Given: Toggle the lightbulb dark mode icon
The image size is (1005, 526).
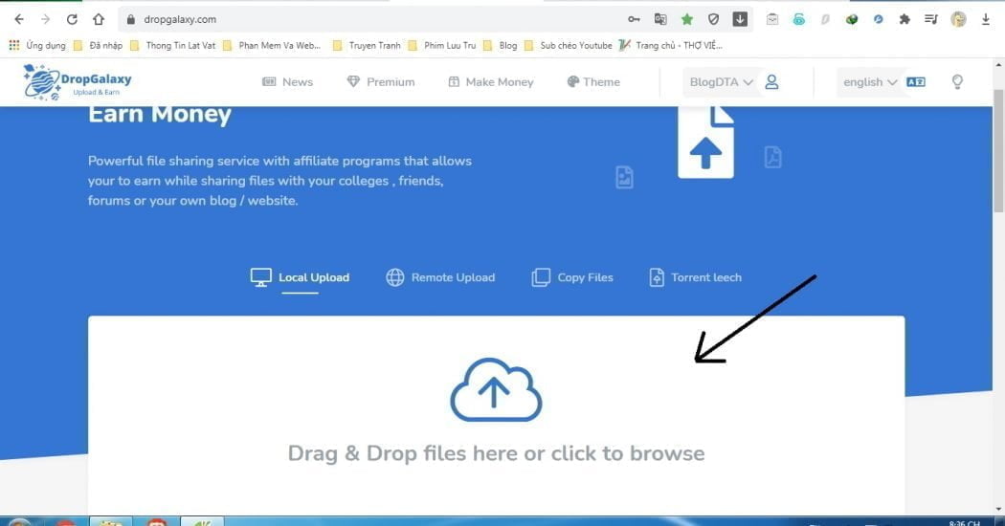Looking at the screenshot, I should click(x=957, y=82).
